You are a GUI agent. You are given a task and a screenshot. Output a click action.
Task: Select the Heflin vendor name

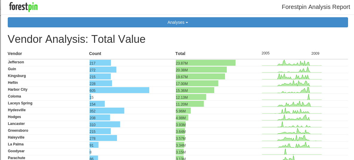click(13, 83)
